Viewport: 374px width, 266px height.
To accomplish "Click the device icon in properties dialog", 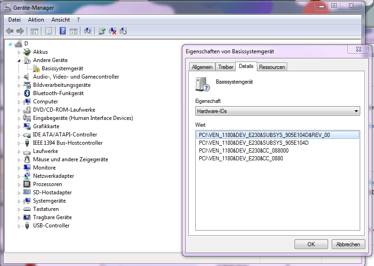I will [x=202, y=84].
